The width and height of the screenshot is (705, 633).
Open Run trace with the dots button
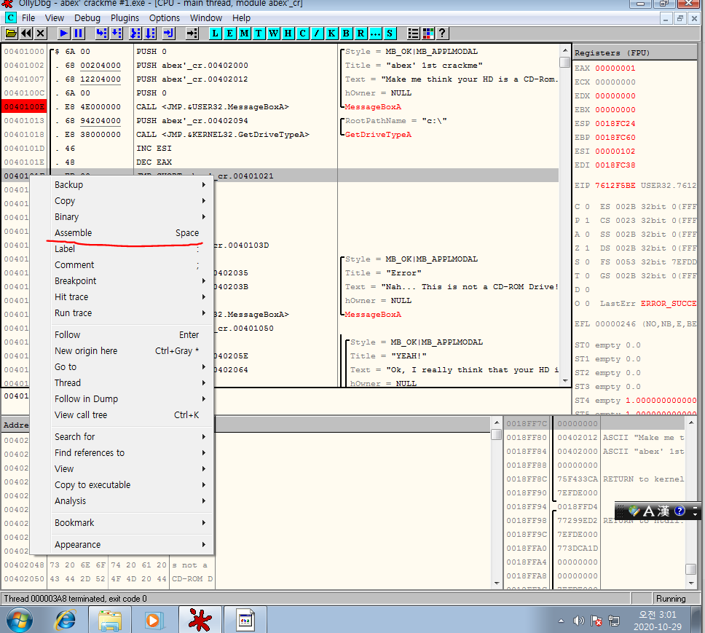coord(375,34)
